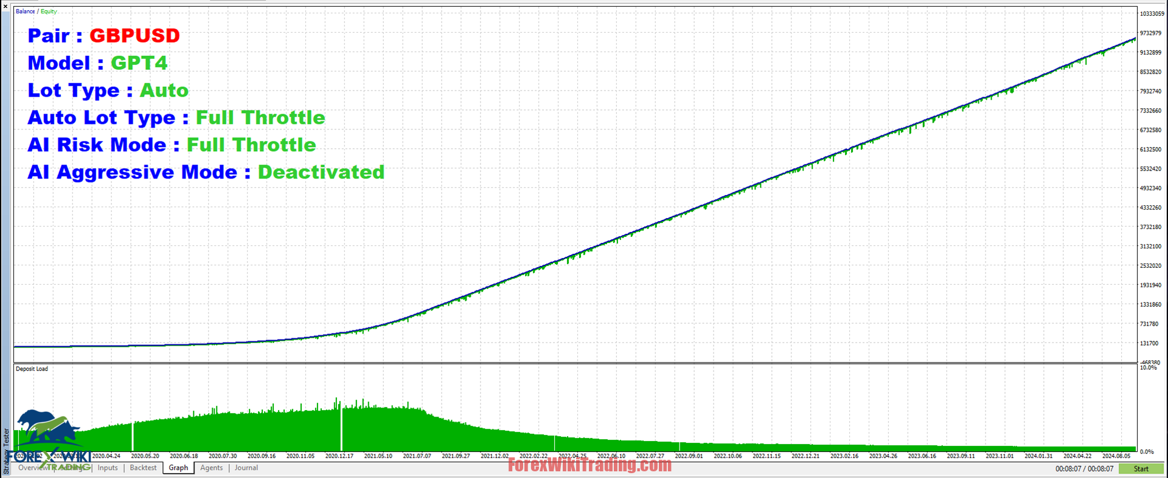
Task: Switch to the Settings tab
Action: 74,468
